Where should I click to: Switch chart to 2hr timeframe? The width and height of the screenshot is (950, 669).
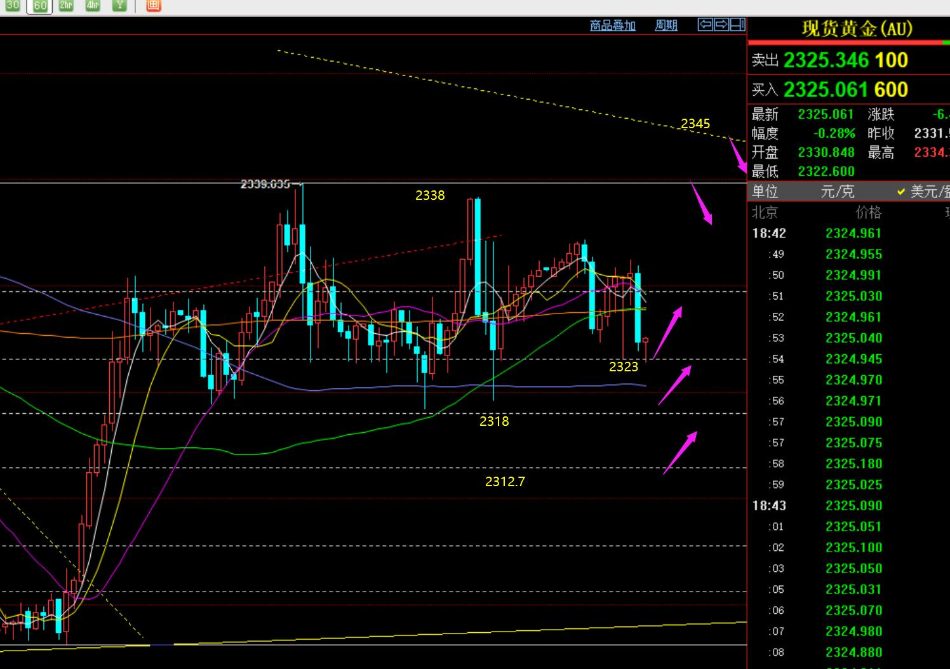click(66, 5)
